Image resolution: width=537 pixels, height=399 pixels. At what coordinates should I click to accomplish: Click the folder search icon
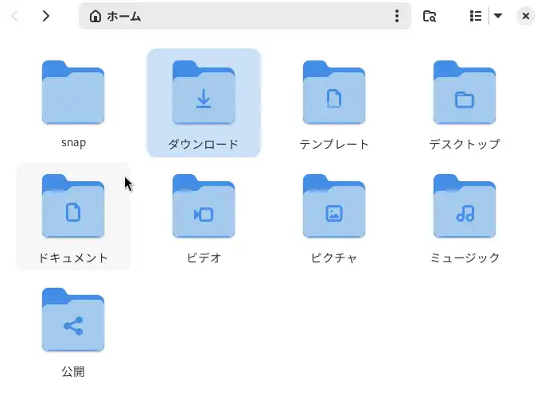pos(430,16)
